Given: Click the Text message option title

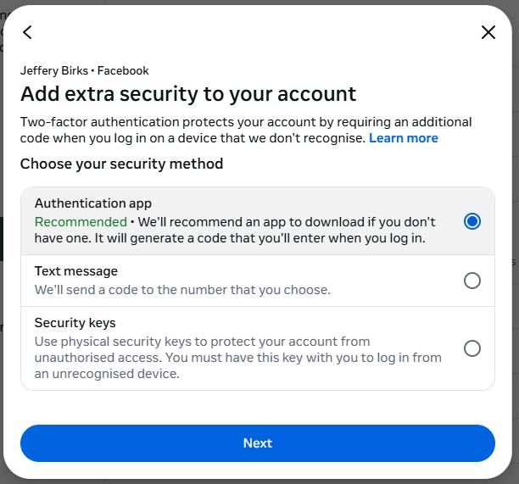Looking at the screenshot, I should [x=76, y=271].
